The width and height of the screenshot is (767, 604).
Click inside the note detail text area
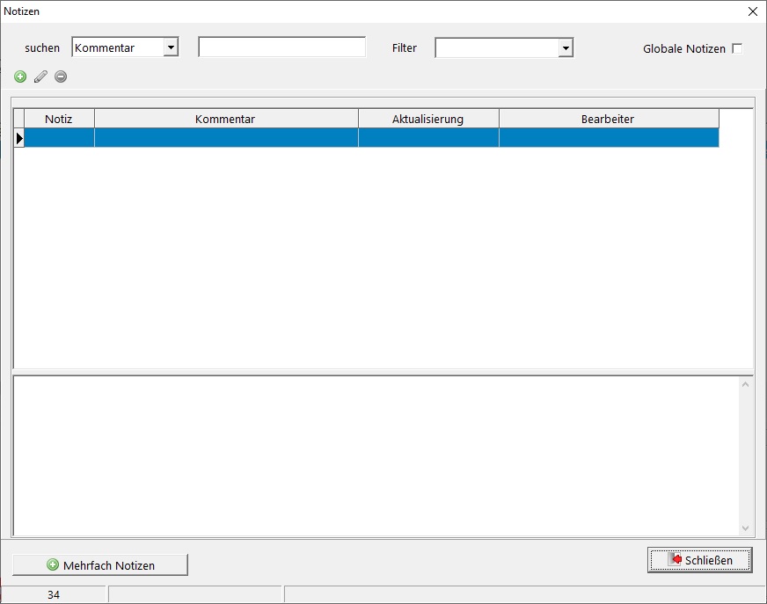376,455
